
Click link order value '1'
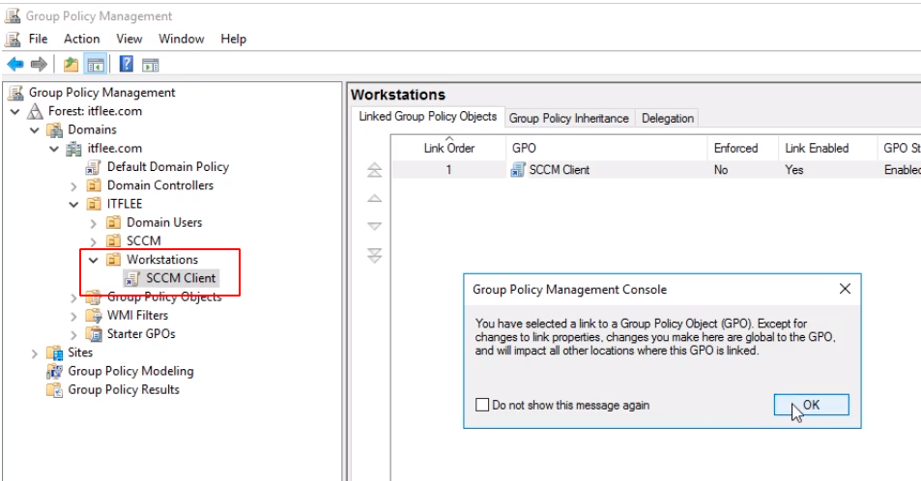448,170
